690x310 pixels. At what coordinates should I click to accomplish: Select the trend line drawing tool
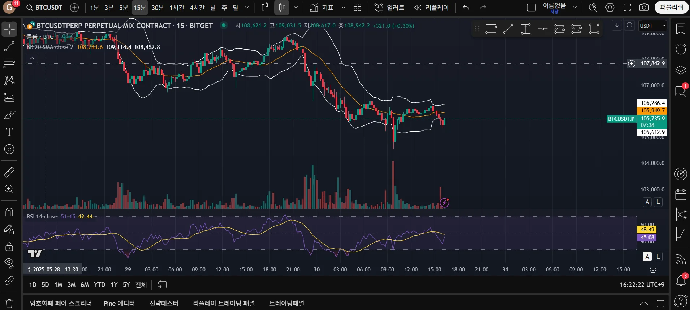9,46
